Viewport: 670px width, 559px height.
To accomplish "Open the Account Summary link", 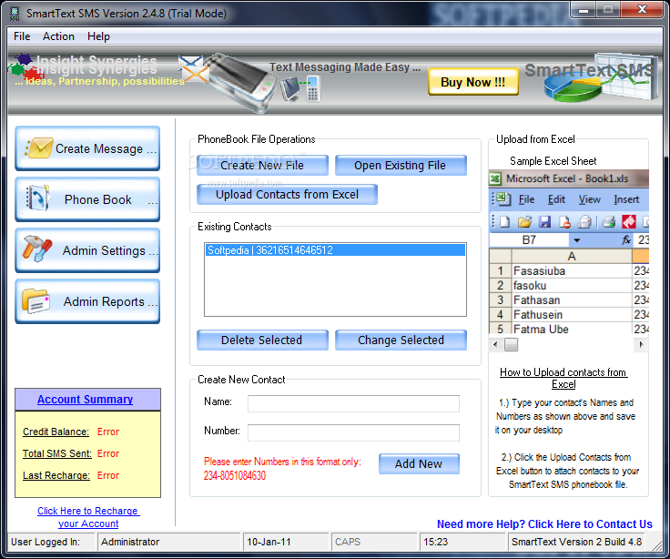I will point(85,399).
